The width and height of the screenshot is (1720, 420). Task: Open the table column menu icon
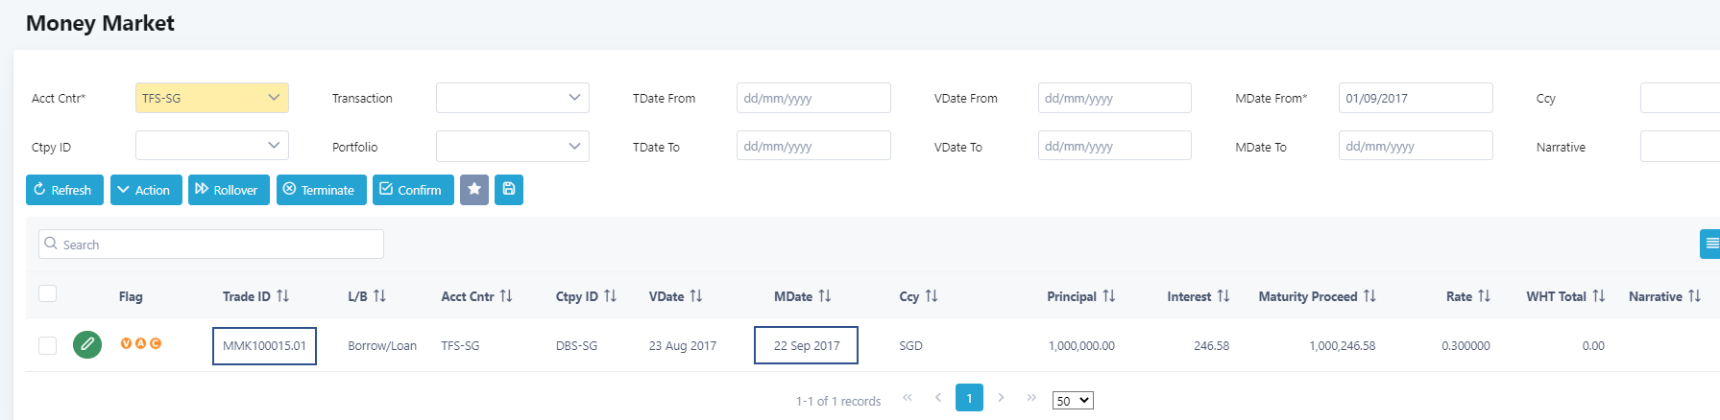click(x=1710, y=244)
